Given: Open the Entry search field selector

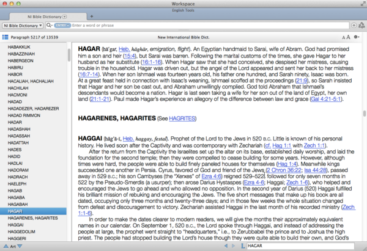Looking at the screenshot, I should 62,26.
